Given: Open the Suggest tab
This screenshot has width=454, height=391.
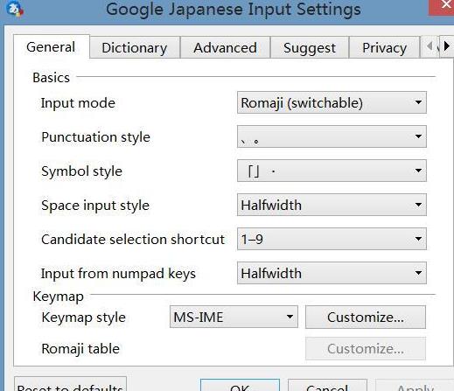Looking at the screenshot, I should click(x=310, y=48).
